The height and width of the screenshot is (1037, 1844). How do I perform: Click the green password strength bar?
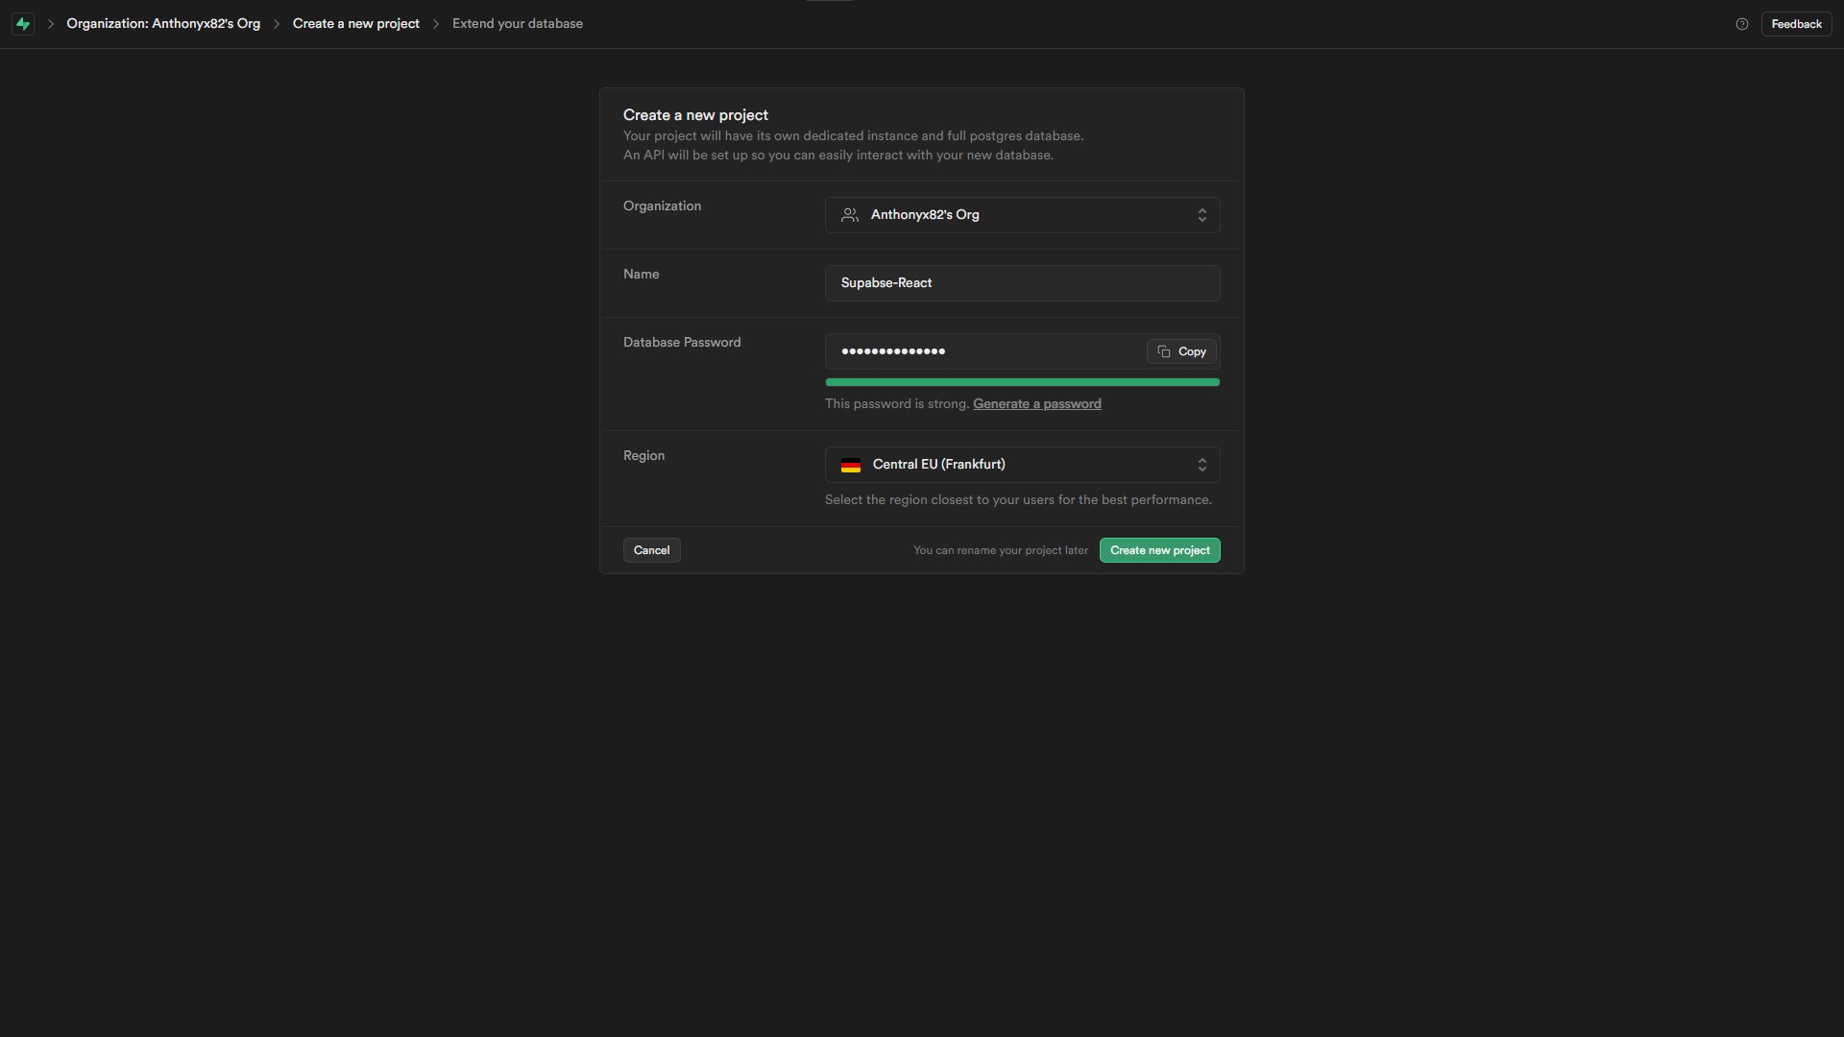click(x=1021, y=382)
